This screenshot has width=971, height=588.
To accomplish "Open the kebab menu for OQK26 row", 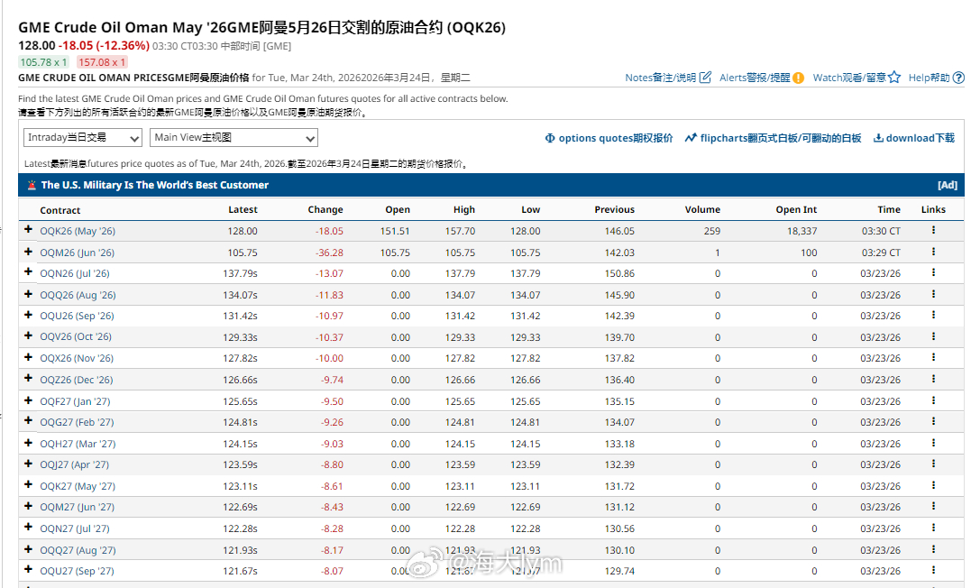I will (933, 231).
